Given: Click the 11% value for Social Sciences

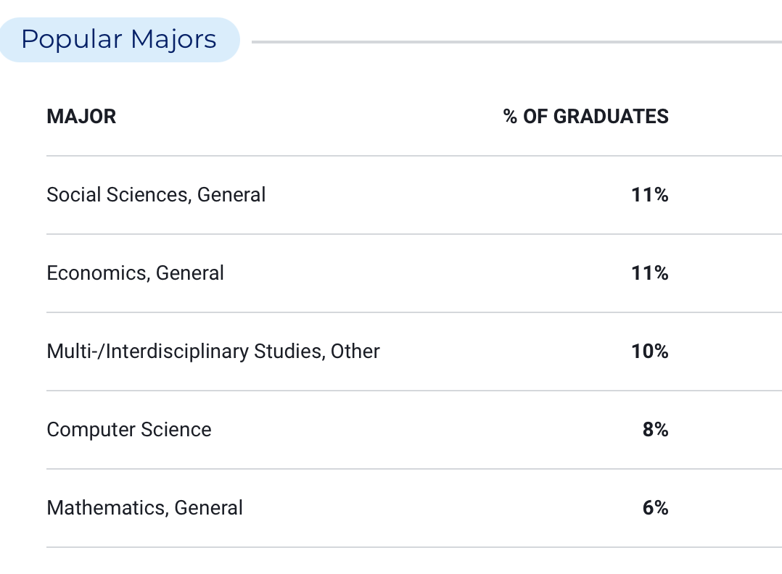Looking at the screenshot, I should (650, 195).
